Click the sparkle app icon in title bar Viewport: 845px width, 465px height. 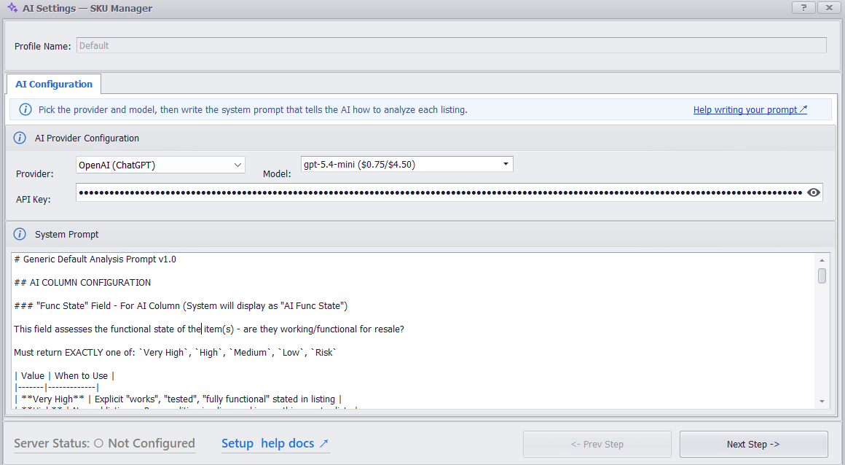[12, 7]
